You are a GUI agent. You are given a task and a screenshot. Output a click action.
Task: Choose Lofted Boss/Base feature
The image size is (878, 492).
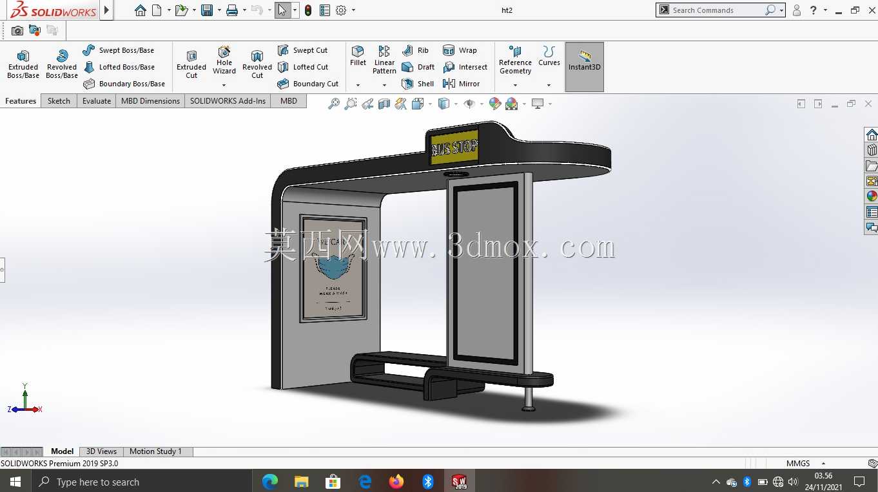pyautogui.click(x=119, y=67)
